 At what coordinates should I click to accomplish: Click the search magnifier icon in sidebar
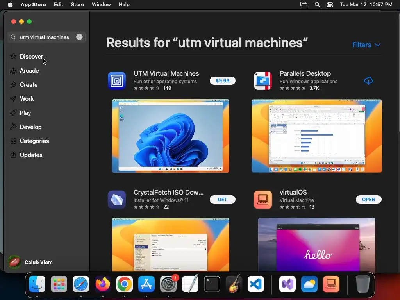[13, 37]
